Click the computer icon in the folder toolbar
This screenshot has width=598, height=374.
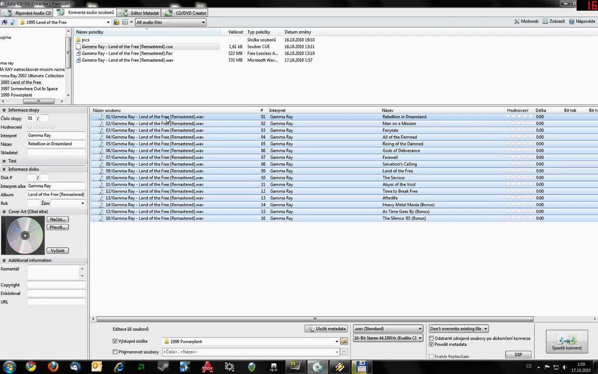[5, 22]
